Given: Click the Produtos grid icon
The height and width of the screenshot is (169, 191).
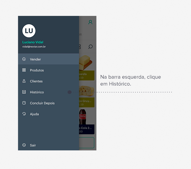Looking at the screenshot, I should tap(24, 70).
